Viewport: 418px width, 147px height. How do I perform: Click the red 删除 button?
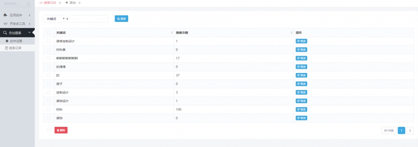tap(61, 130)
